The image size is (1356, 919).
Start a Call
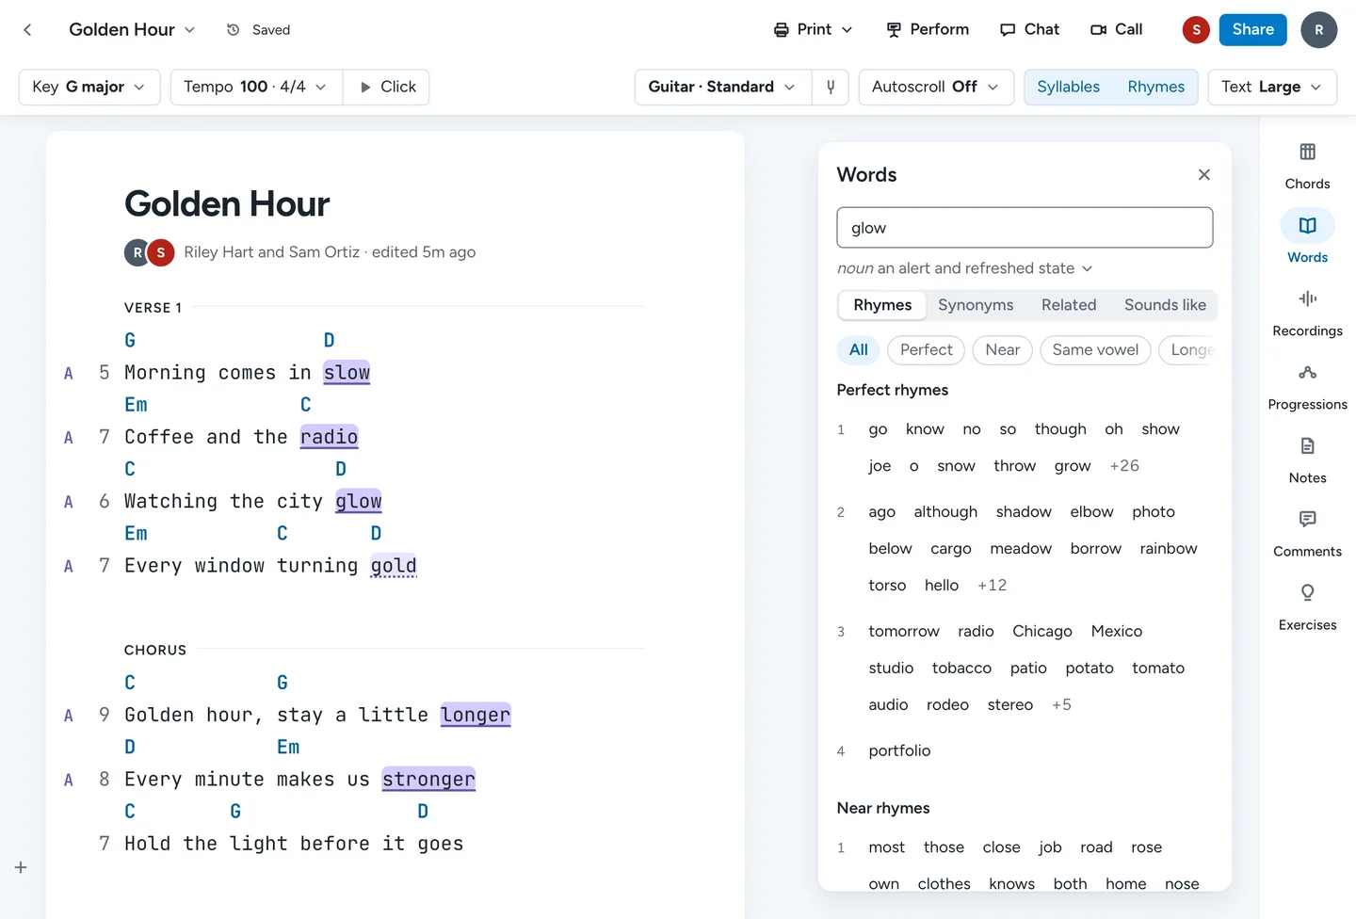1116,30
